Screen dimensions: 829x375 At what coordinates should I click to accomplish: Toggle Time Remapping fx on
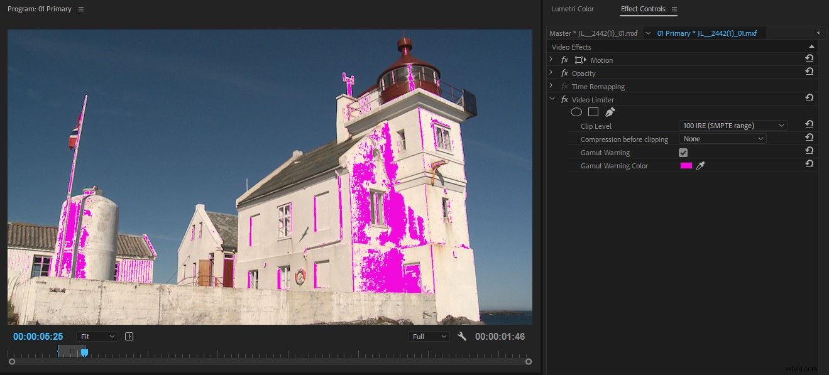pos(564,86)
